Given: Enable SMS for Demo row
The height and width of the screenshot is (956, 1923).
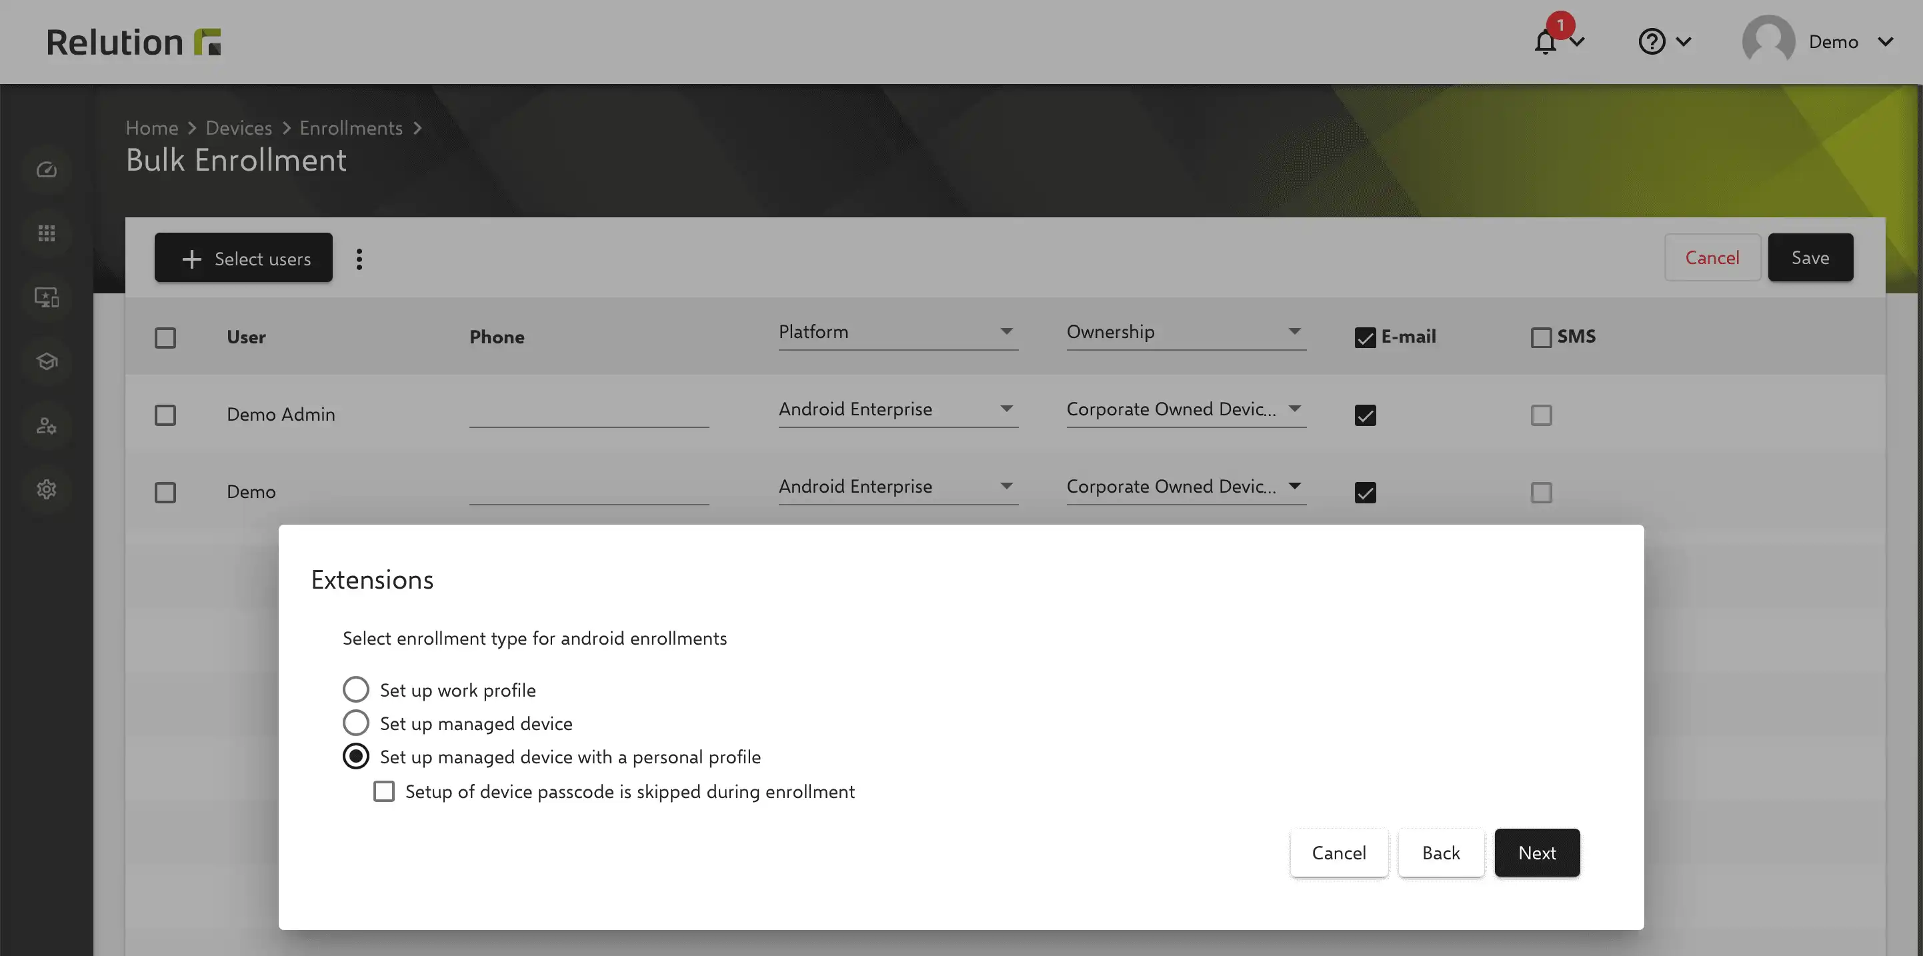Looking at the screenshot, I should pos(1541,493).
